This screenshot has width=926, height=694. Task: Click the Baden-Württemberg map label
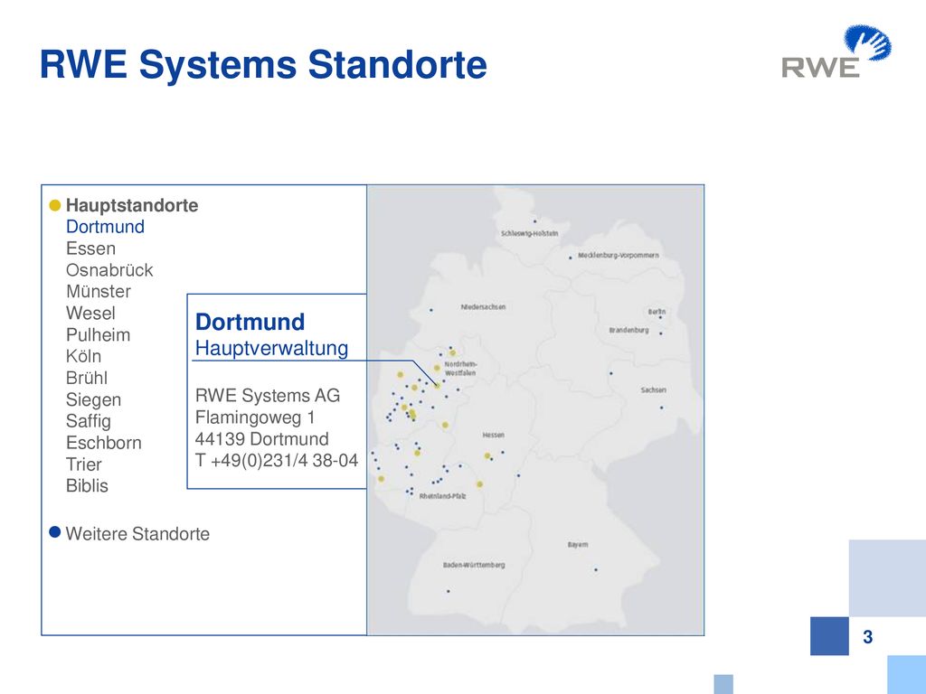click(474, 566)
